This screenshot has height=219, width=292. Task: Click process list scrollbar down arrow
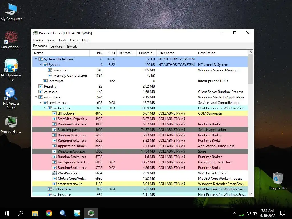[250, 194]
